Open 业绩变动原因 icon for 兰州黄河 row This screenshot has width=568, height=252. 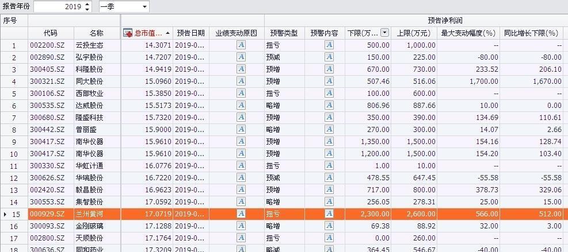pos(241,214)
